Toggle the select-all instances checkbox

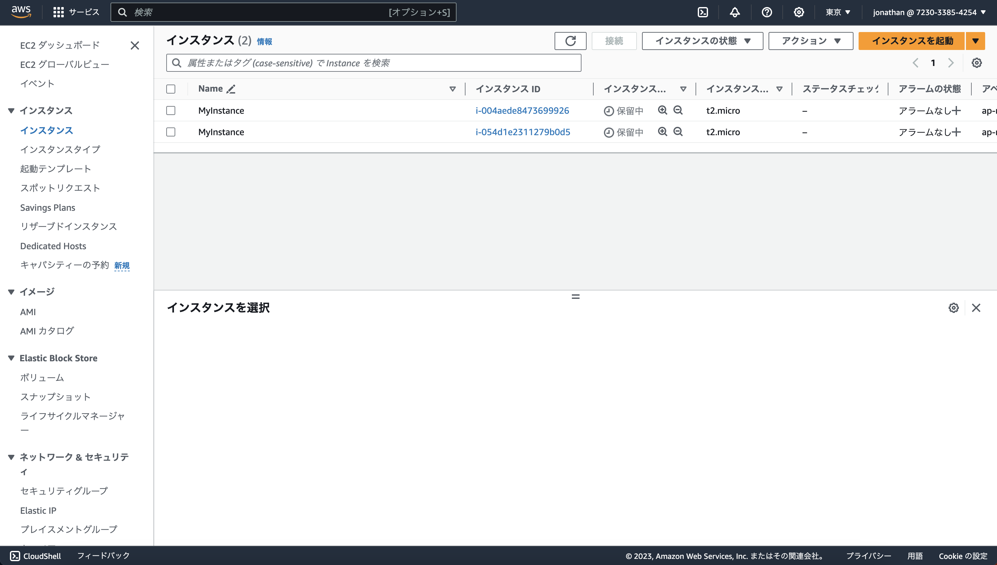coord(170,89)
